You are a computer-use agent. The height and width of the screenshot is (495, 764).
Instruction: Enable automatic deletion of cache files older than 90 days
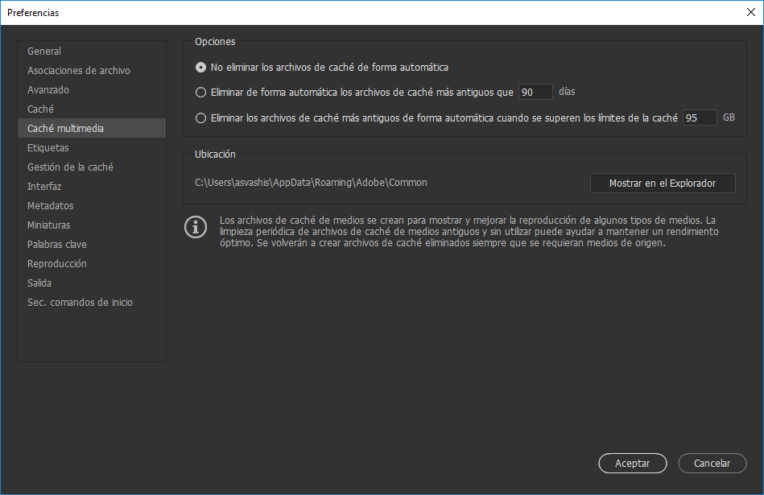(200, 92)
